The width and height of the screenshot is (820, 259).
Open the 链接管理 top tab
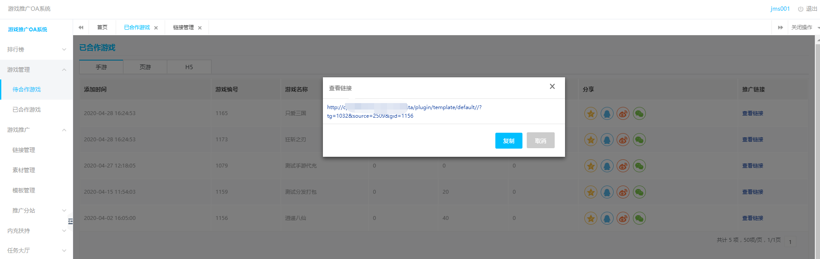(184, 27)
